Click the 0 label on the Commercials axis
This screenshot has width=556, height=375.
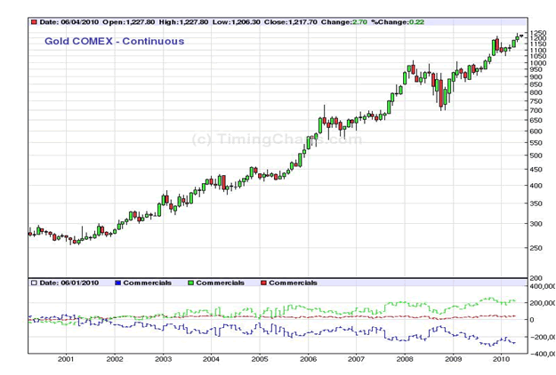click(532, 320)
